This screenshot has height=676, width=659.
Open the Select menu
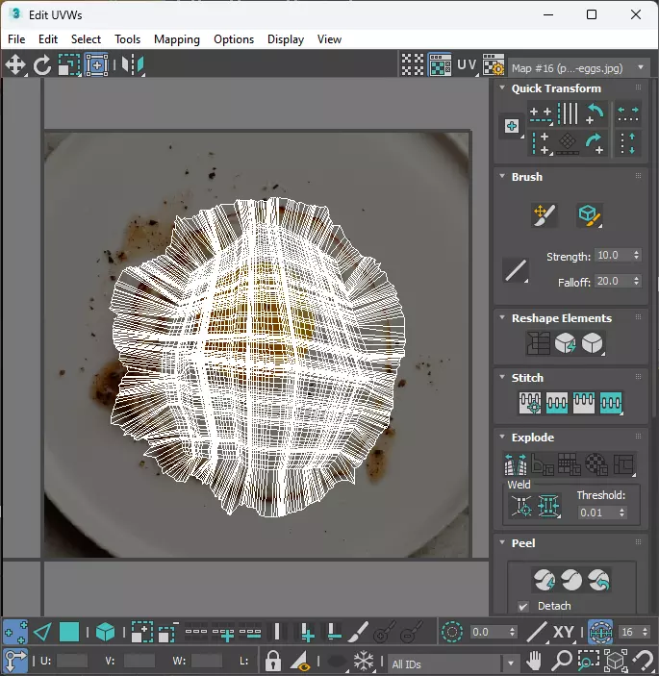[x=86, y=39]
